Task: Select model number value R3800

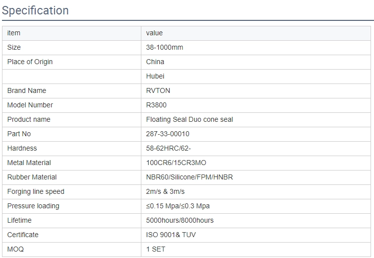Action: [156, 105]
